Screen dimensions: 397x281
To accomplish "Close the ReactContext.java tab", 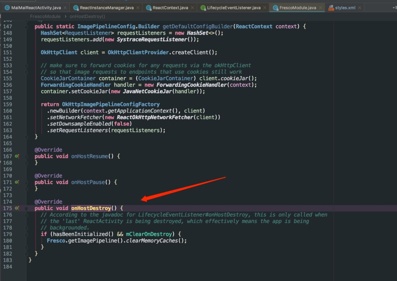I will click(192, 8).
